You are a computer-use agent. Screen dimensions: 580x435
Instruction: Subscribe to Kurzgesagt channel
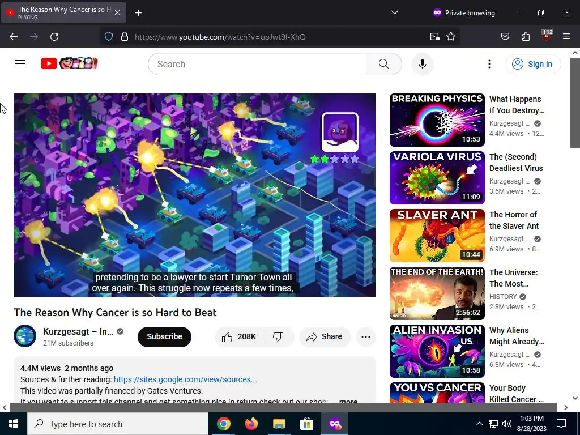pyautogui.click(x=165, y=336)
